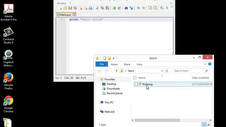Click the Ln : 1 status bar entry
This screenshot has height=127, width=226.
[59, 78]
